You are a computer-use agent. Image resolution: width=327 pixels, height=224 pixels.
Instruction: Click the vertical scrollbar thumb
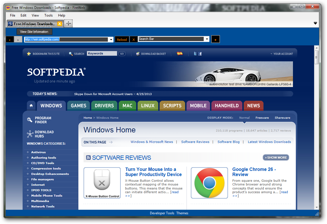[317, 57]
